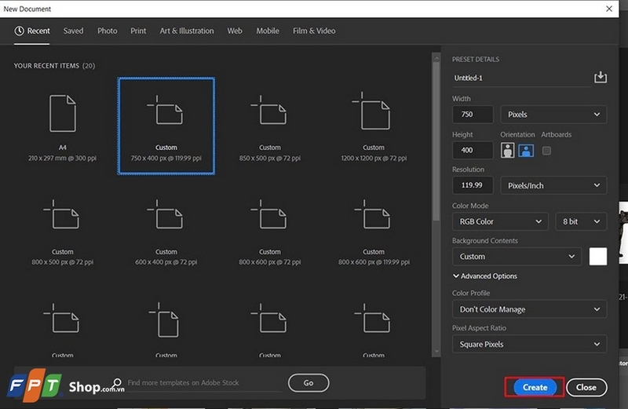Open the Art & Illustration tab
Screen dimensions: 628x409
coord(187,31)
